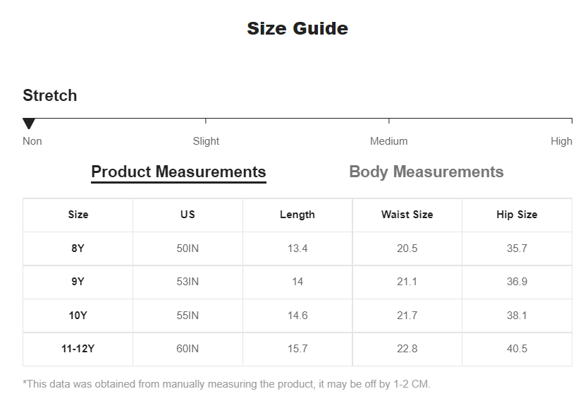Click the US column header

pos(188,215)
